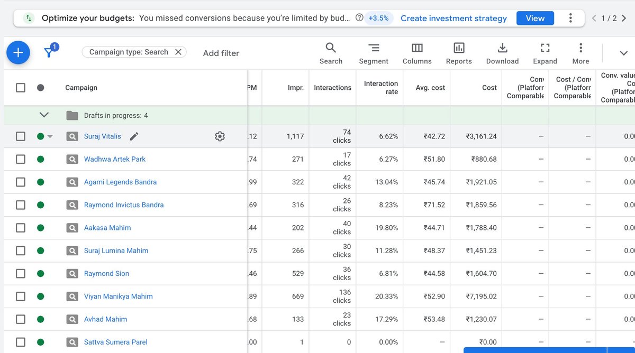Open Suraj Lumina Mahim campaign
The height and width of the screenshot is (353, 635).
coord(116,250)
